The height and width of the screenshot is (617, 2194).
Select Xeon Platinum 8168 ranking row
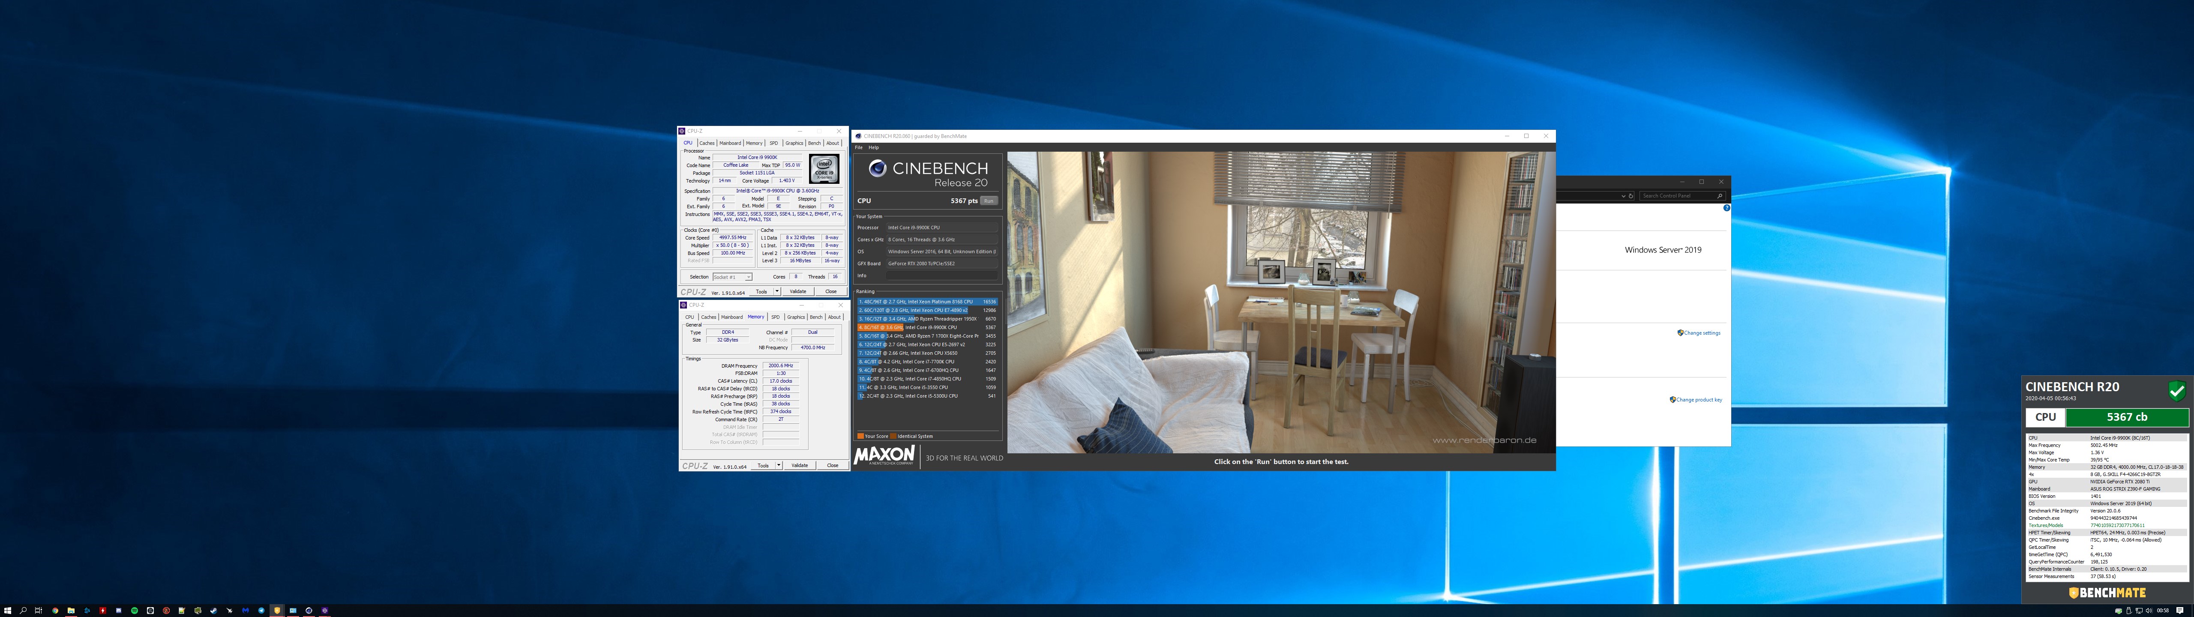pos(927,302)
